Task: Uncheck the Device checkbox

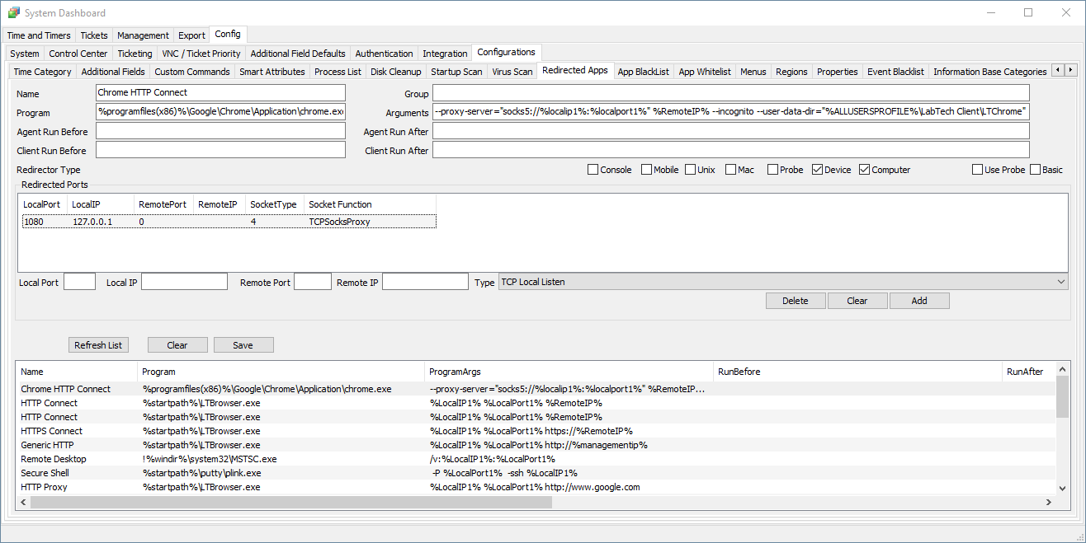Action: [x=818, y=170]
